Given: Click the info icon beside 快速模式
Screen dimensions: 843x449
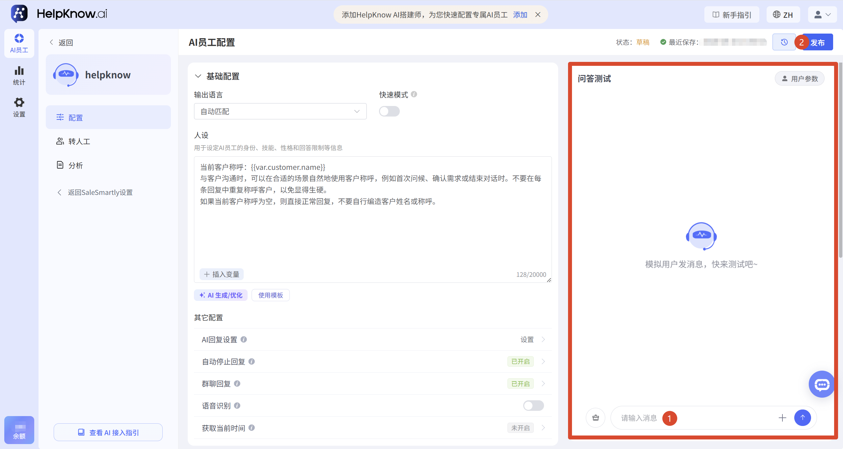Looking at the screenshot, I should coord(414,94).
